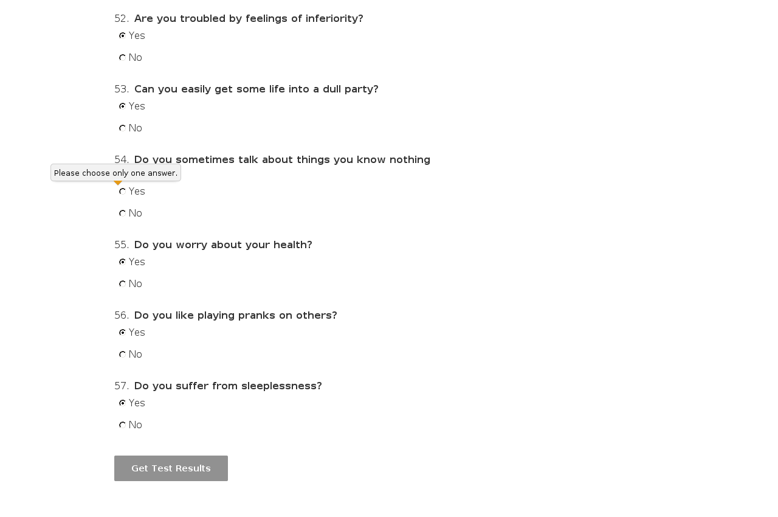Click the "Please choose only one answer" tooltip
This screenshot has height=517, width=778.
115,173
